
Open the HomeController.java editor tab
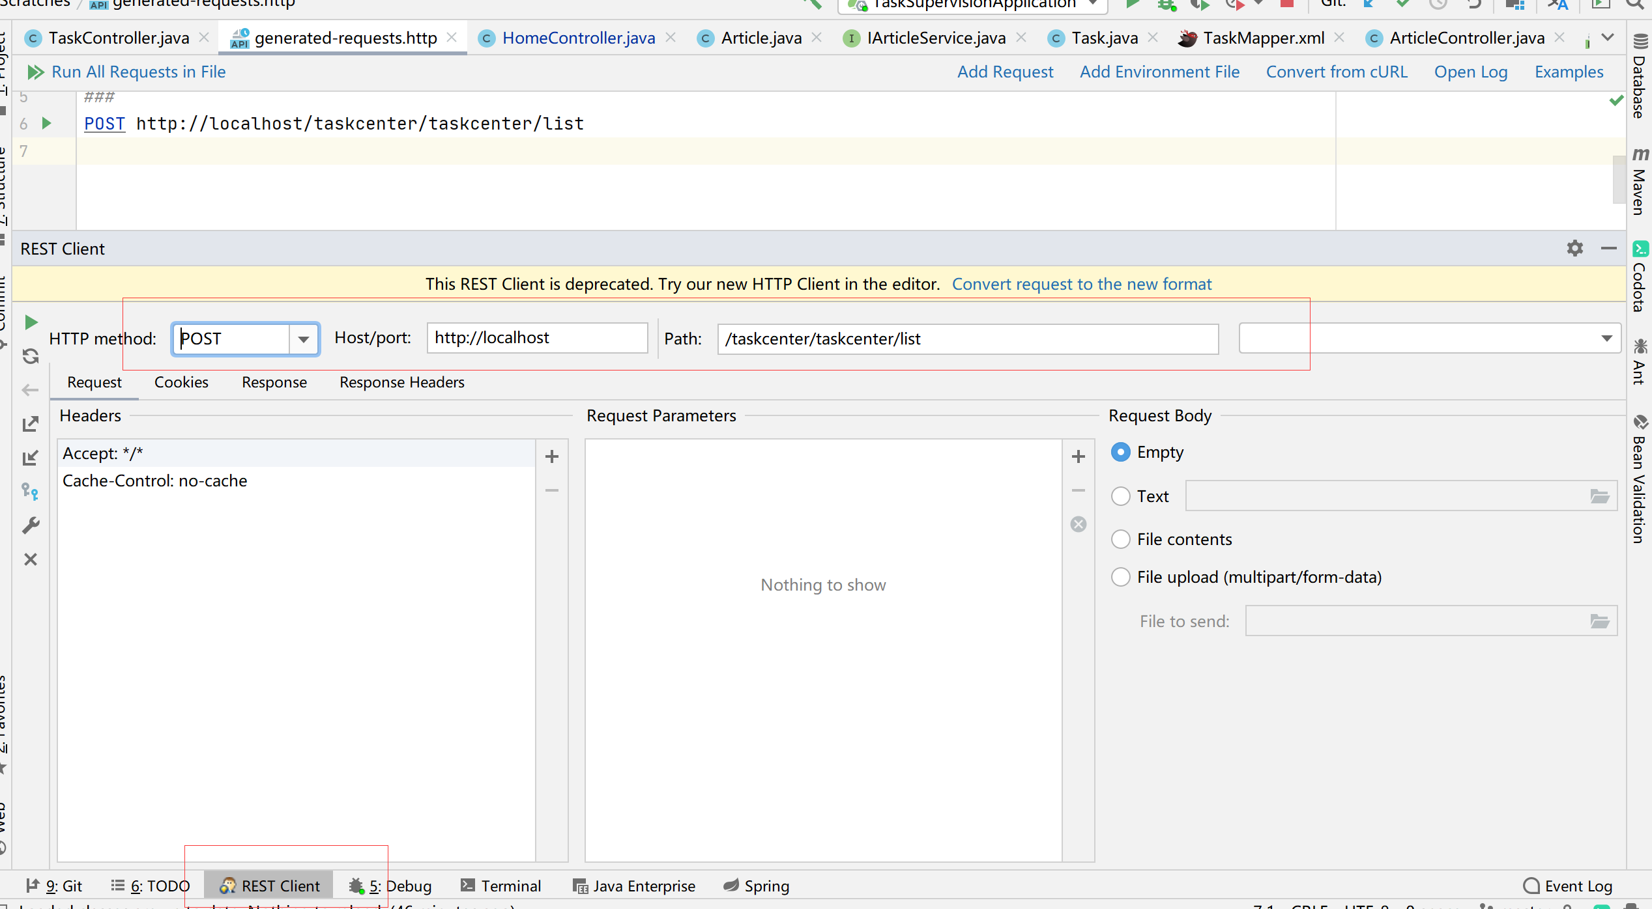(577, 38)
